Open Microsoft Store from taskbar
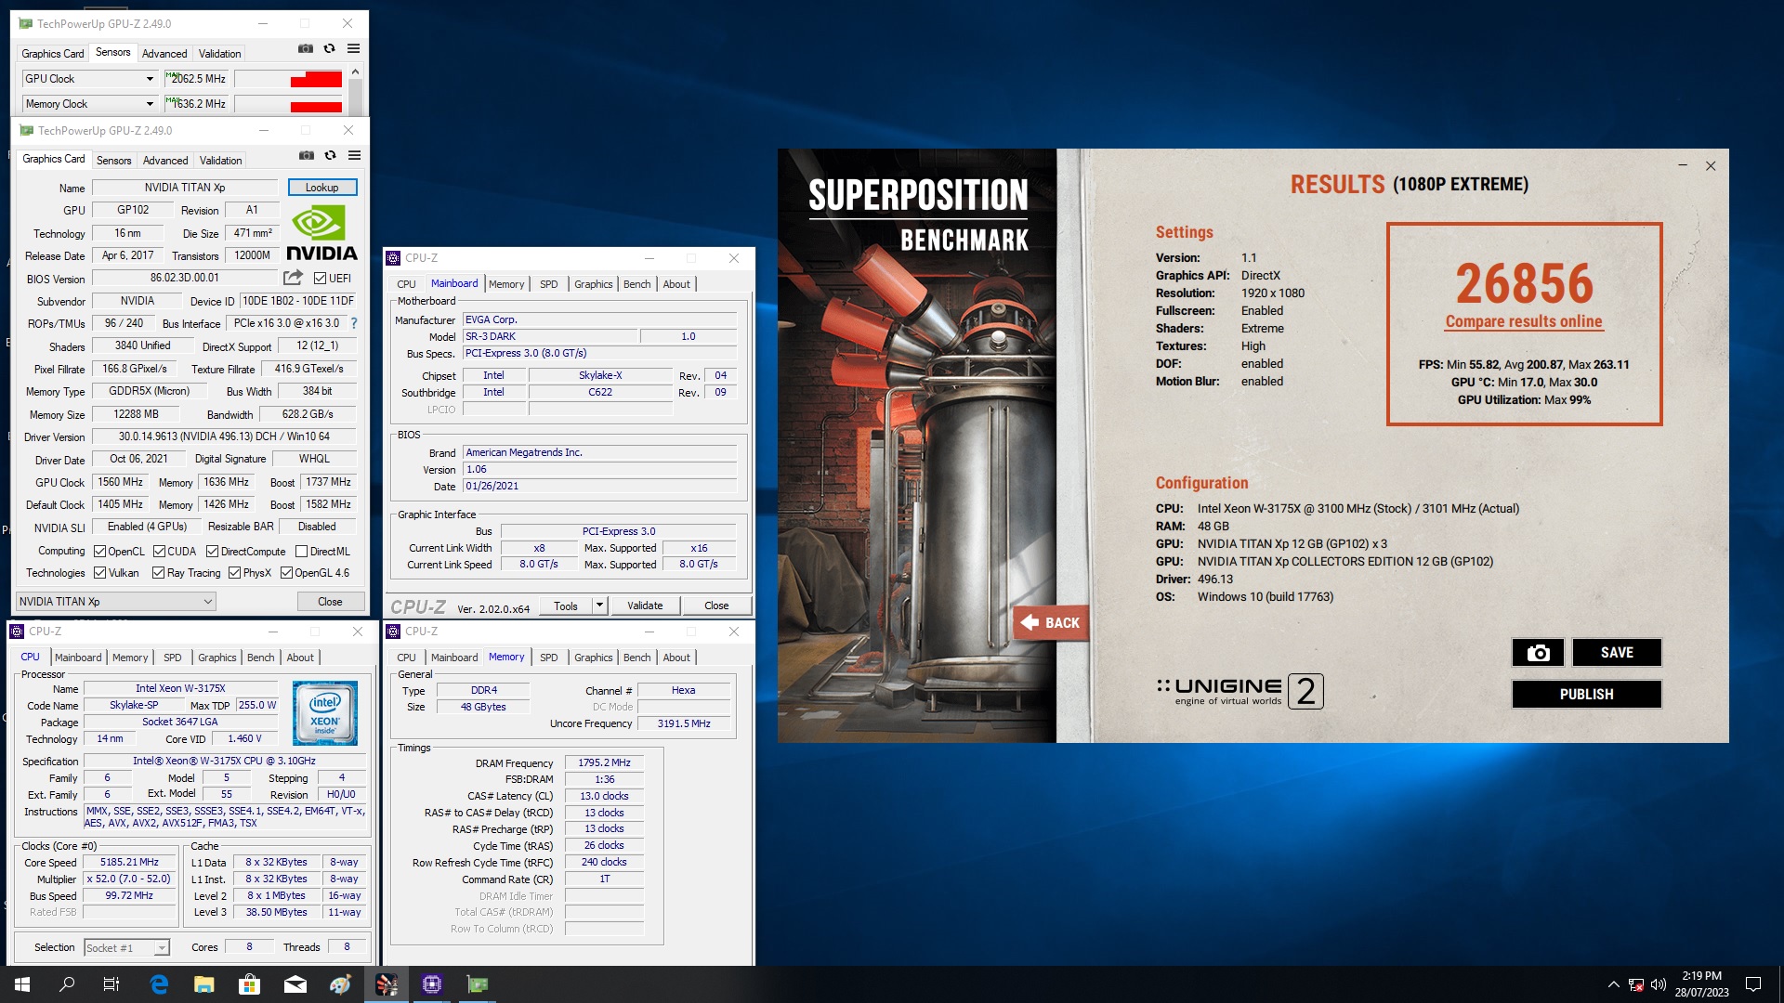1784x1003 pixels. [x=249, y=984]
